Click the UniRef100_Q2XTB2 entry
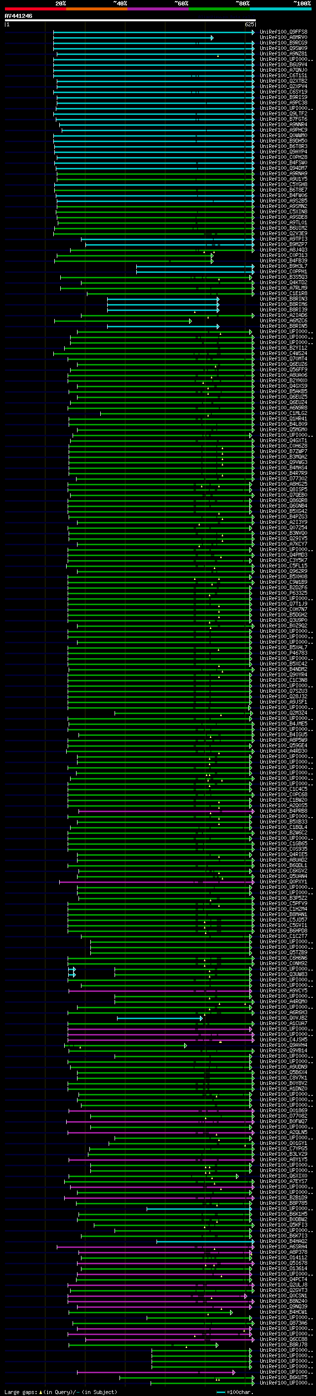 (283, 81)
